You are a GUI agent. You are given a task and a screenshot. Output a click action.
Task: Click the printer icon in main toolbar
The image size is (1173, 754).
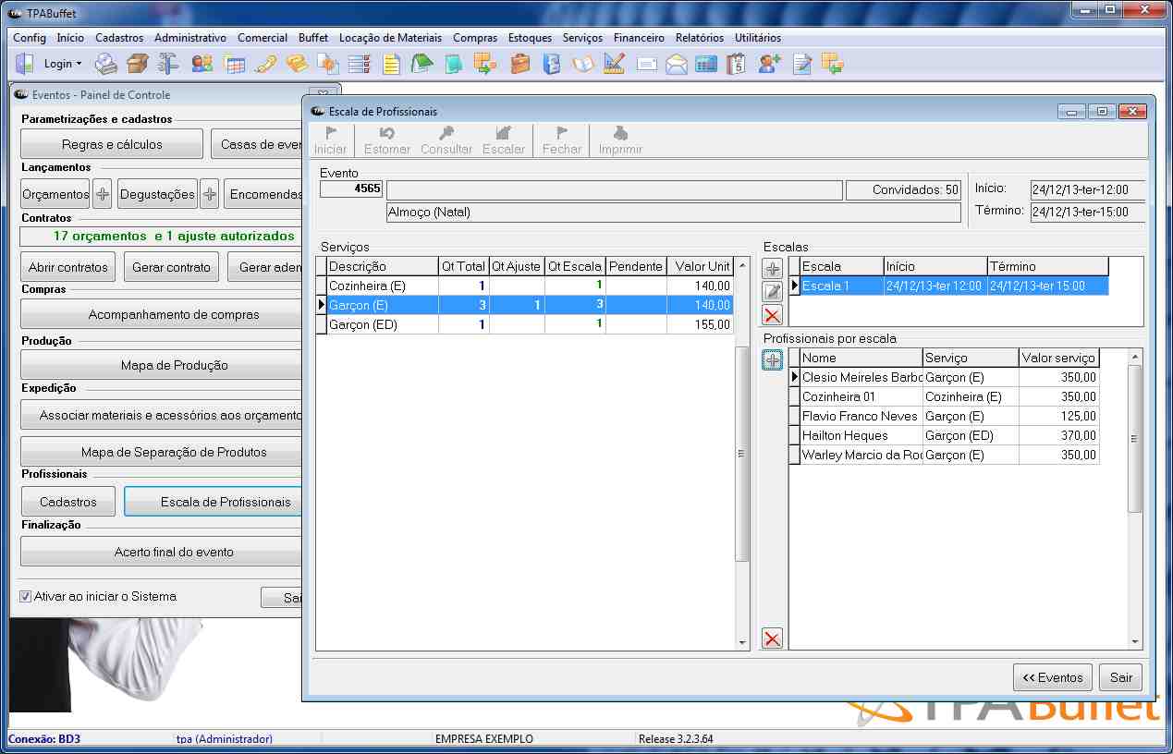(x=106, y=64)
